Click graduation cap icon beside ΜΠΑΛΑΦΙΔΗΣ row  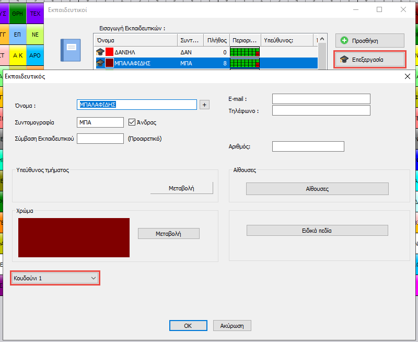click(x=100, y=63)
